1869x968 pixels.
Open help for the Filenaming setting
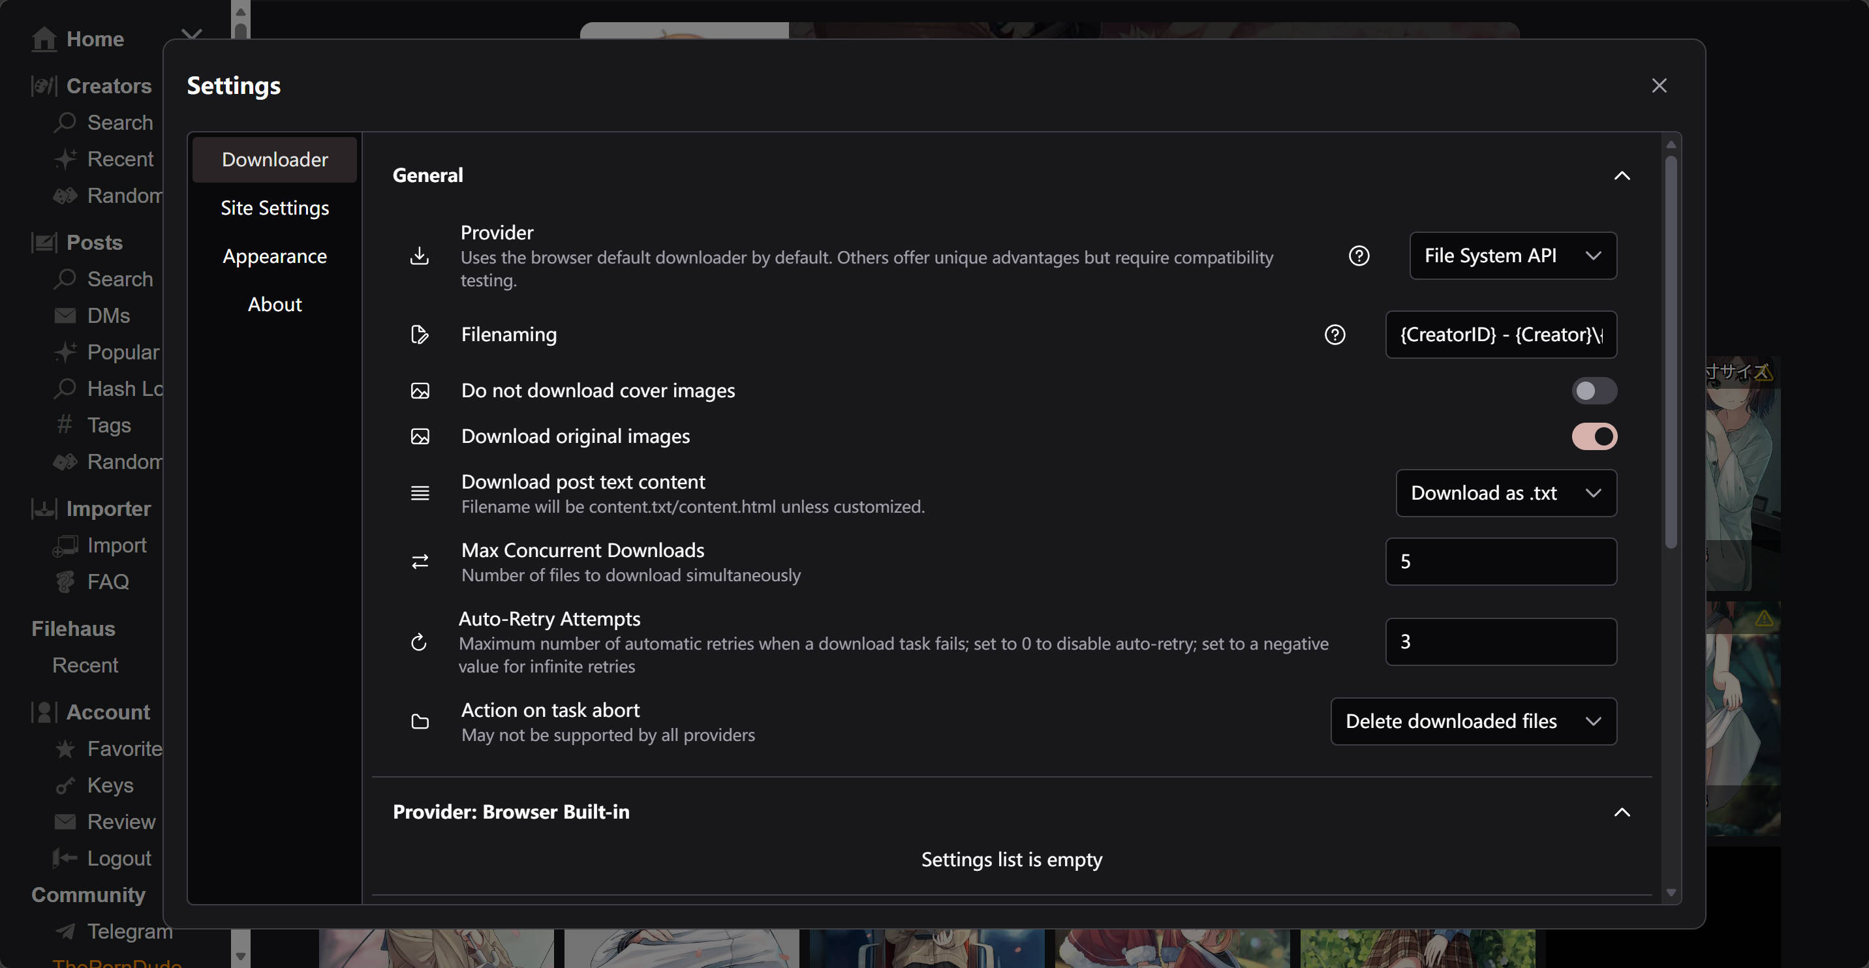coord(1335,334)
